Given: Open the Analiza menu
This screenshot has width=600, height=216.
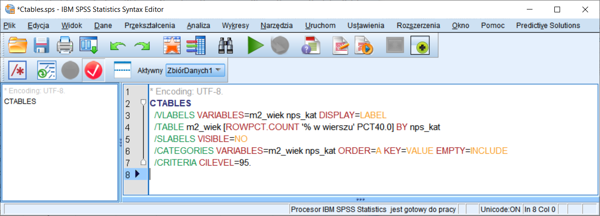Looking at the screenshot, I should click(198, 26).
